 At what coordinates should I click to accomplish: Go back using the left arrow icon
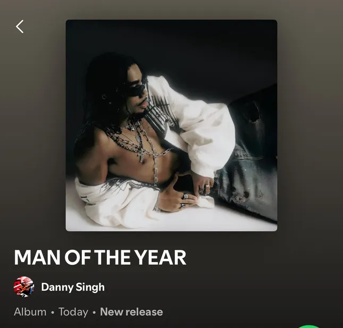tap(20, 27)
